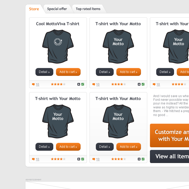Rate Cool MottoViva T-shirt using star rating

[x=58, y=84]
